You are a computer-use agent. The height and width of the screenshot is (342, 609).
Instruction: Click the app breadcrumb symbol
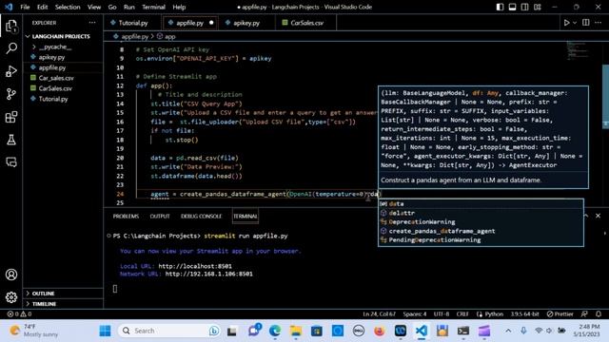click(169, 36)
